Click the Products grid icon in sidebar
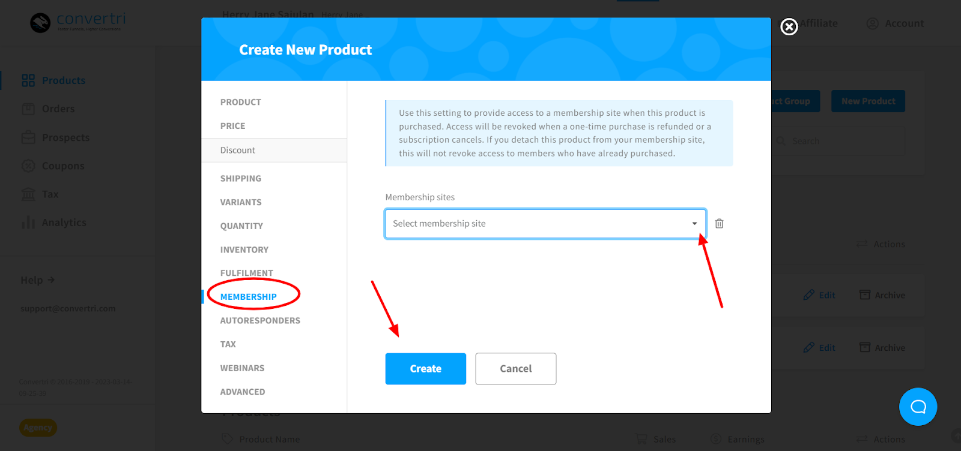 click(28, 80)
